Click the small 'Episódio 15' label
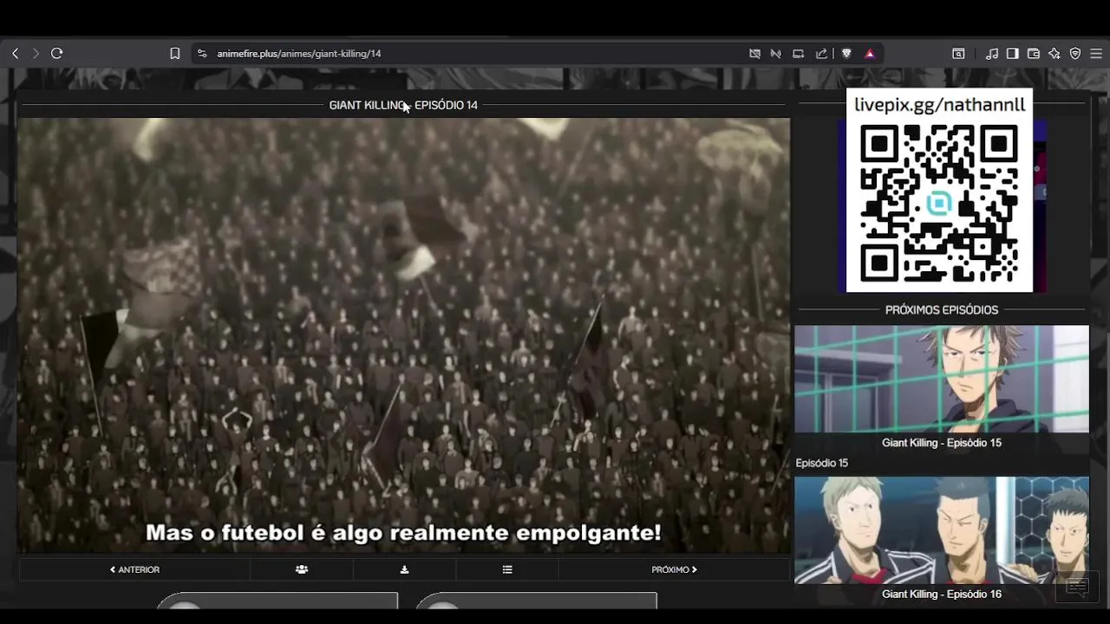Image resolution: width=1110 pixels, height=624 pixels. click(x=822, y=464)
